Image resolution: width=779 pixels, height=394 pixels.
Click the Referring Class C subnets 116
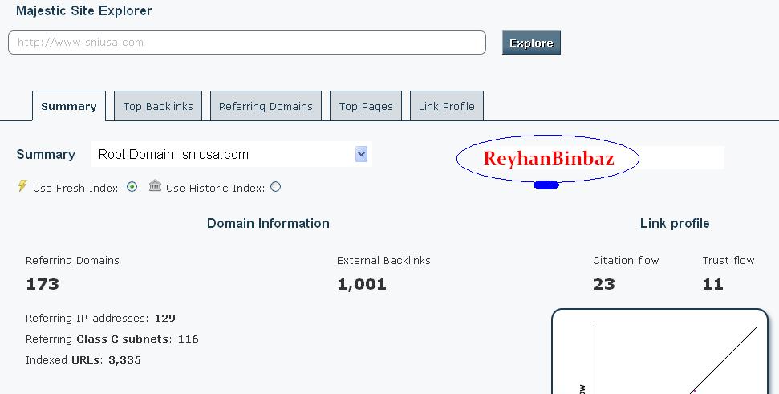pyautogui.click(x=189, y=339)
